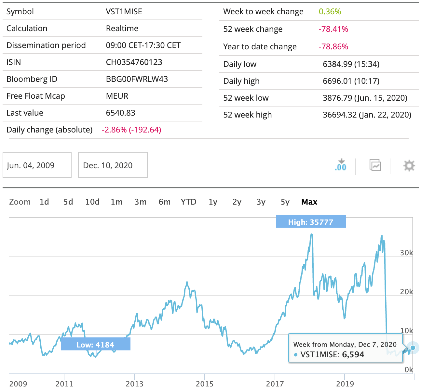This screenshot has height=391, width=421.
Task: Switch chart to 10d range
Action: coord(92,202)
